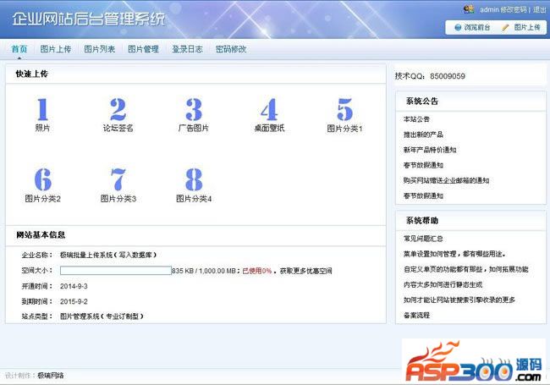The height and width of the screenshot is (385, 550).
Task: Click the 技术QQ: 85009059 text
Action: (x=430, y=76)
